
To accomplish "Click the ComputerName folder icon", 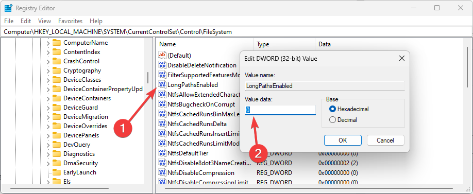I will coord(57,43).
